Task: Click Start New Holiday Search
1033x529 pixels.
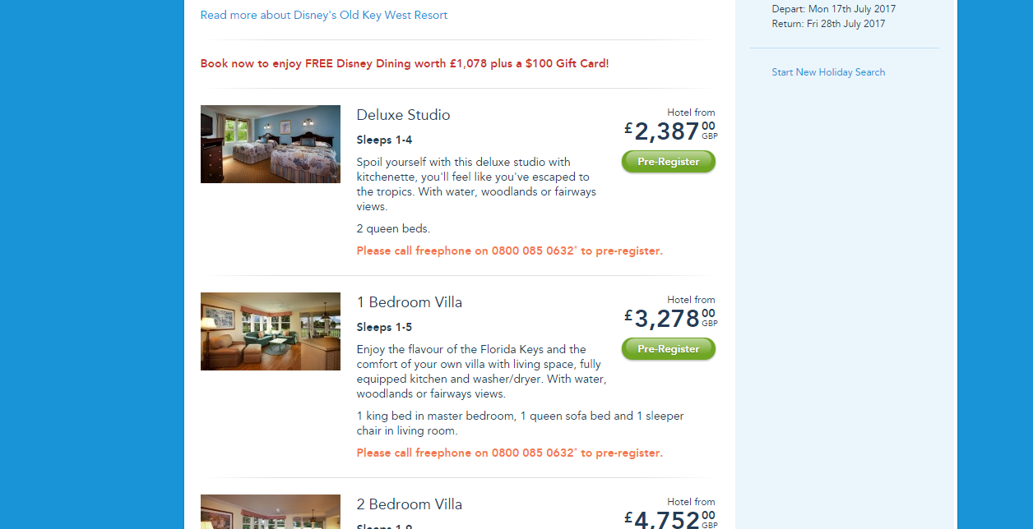Action: [828, 72]
